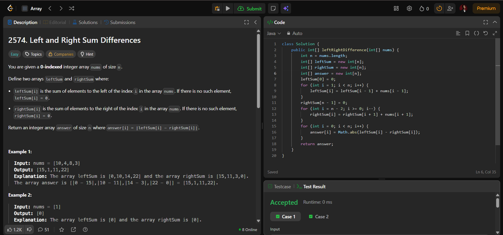Collapse the Code panel chevron
Screen dimensions: 503x235
[x=495, y=23]
